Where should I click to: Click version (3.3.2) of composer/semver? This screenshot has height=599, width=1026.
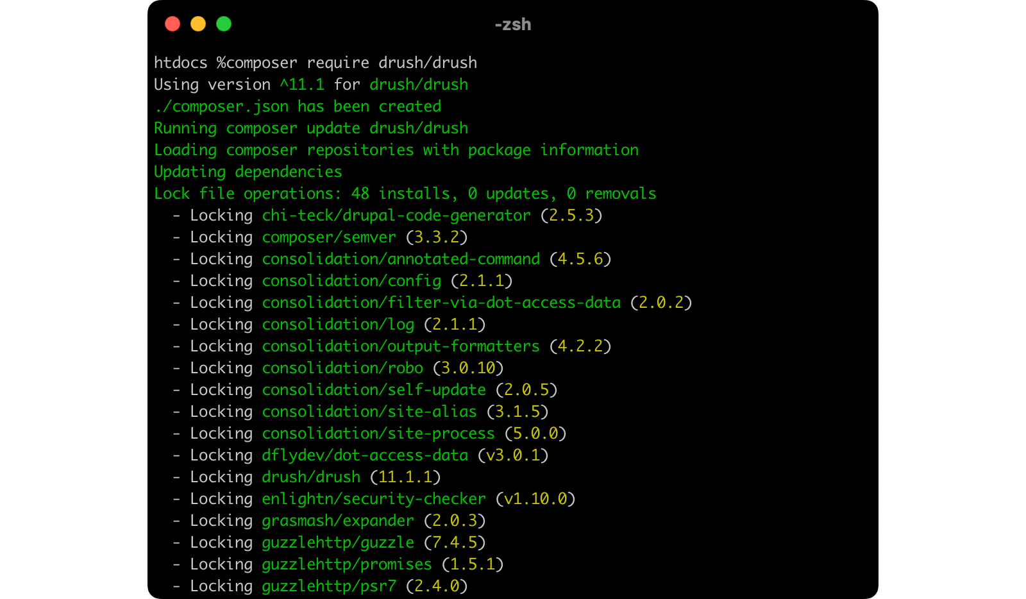437,237
